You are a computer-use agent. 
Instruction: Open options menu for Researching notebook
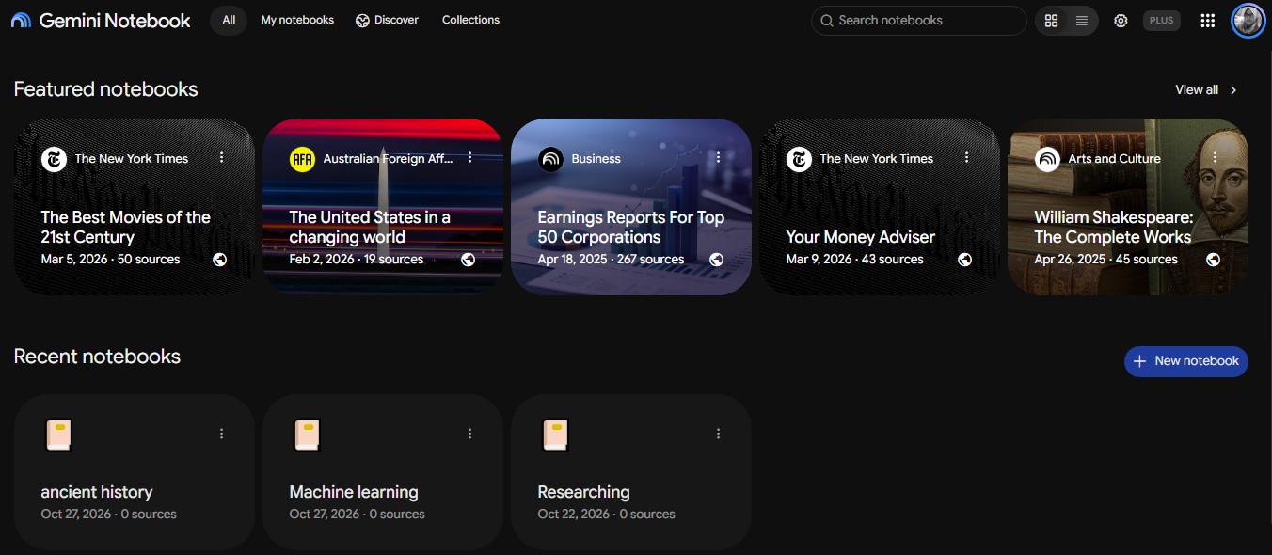[x=719, y=434]
